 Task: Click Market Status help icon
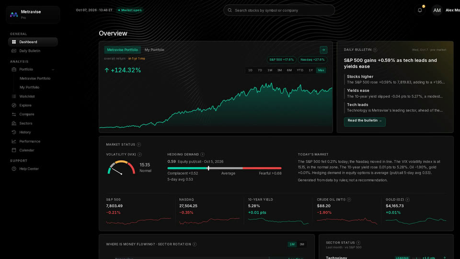click(139, 144)
